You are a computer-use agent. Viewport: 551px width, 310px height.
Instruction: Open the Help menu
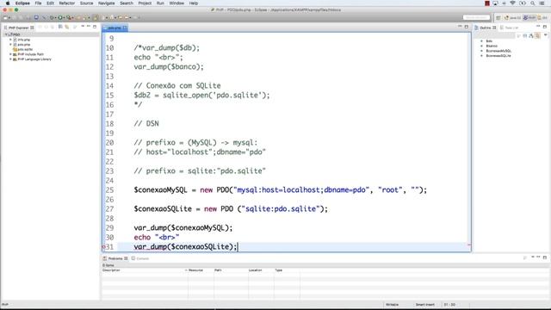click(194, 3)
